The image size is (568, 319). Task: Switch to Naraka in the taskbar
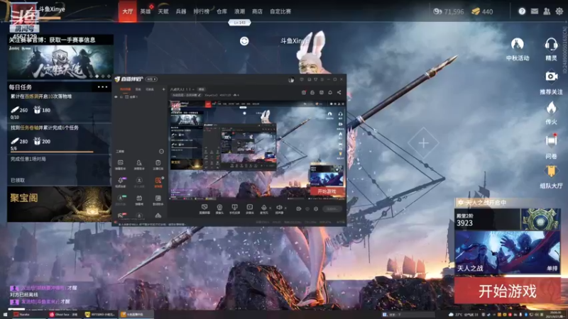tap(28, 315)
